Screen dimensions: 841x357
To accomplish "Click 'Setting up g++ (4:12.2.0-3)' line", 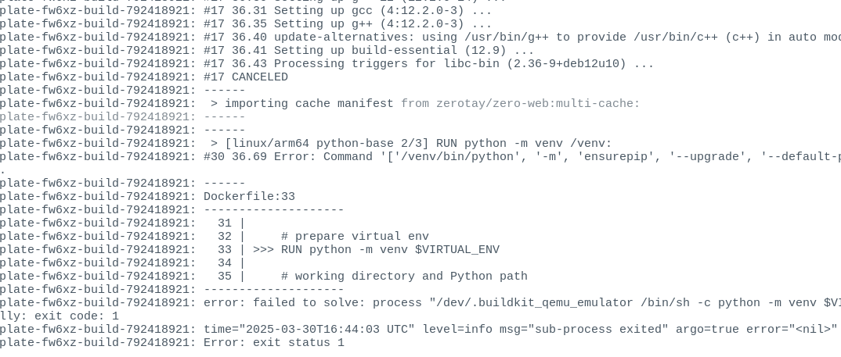I will click(x=382, y=24).
